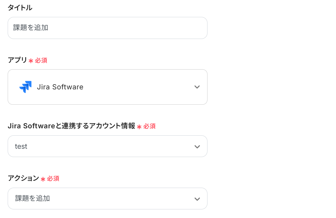
Task: Click the Jira Software selected value text
Action: click(x=60, y=86)
